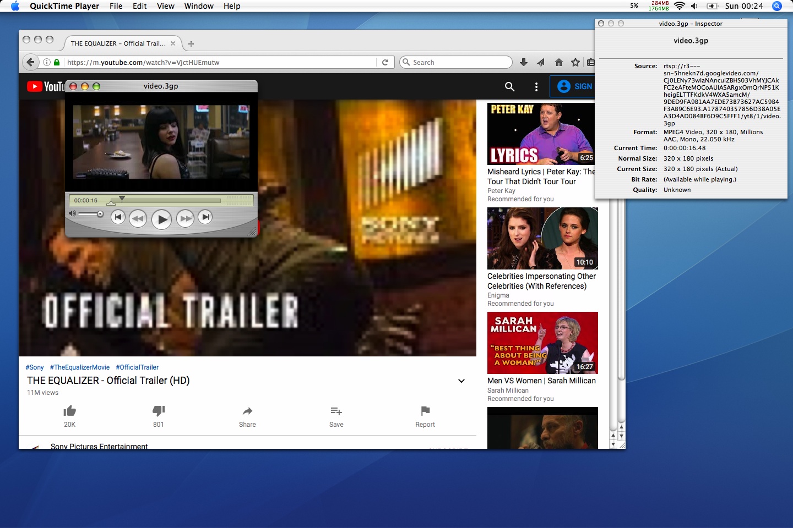Open a new browser tab

pyautogui.click(x=191, y=43)
